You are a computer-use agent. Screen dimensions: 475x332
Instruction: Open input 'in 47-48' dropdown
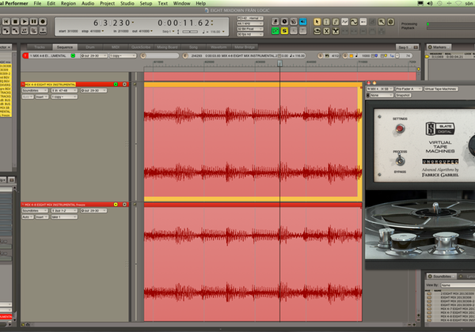pos(64,90)
